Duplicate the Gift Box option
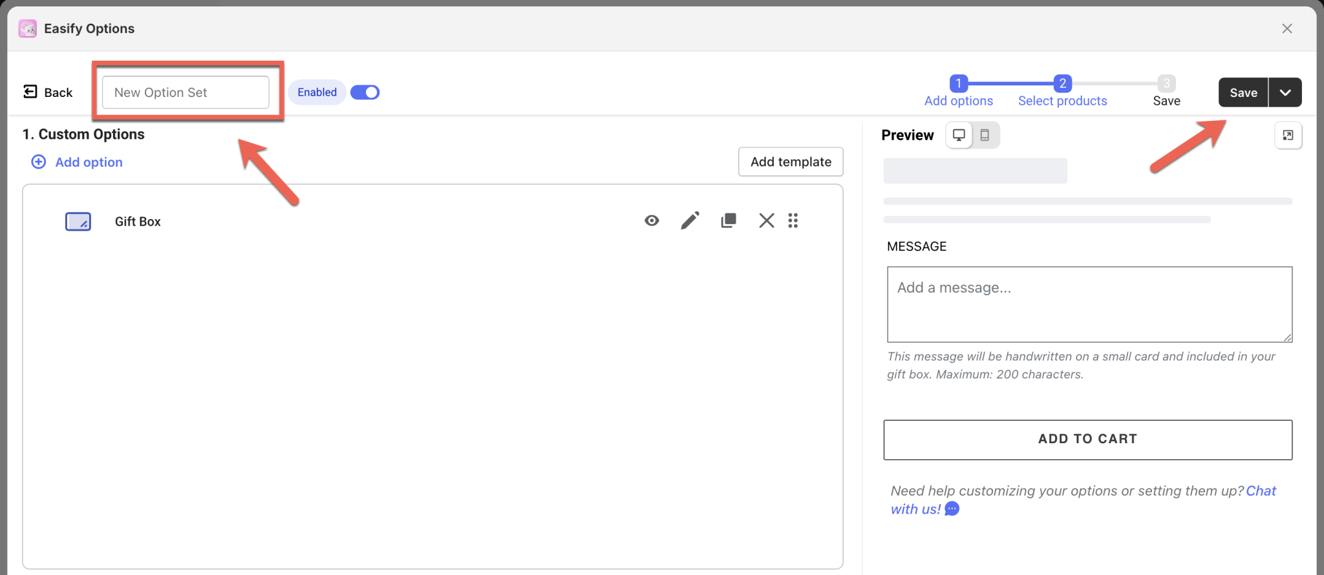This screenshot has width=1324, height=575. 729,221
